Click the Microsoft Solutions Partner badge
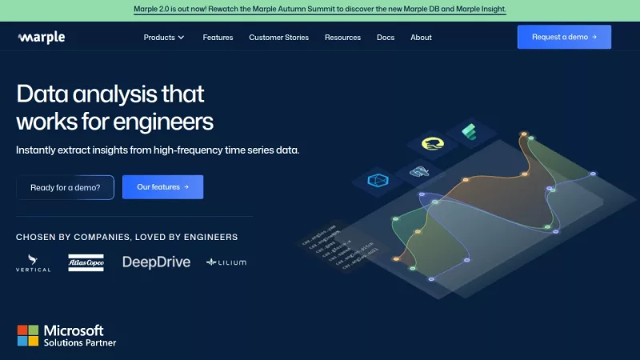The width and height of the screenshot is (640, 360). [66, 335]
